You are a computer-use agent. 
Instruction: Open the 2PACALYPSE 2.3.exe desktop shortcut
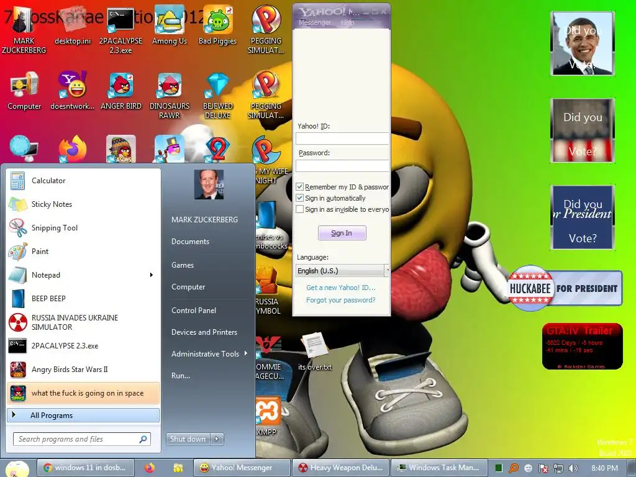tap(121, 29)
